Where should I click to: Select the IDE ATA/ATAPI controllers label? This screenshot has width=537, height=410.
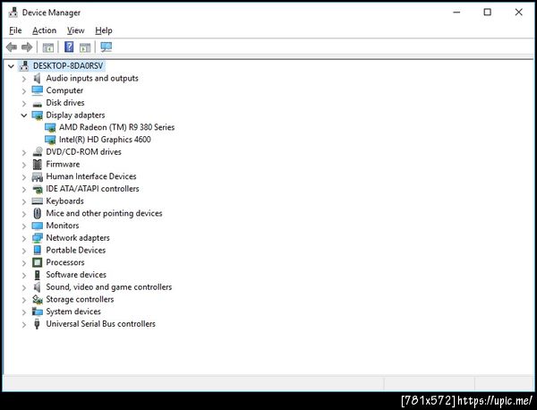tap(92, 189)
